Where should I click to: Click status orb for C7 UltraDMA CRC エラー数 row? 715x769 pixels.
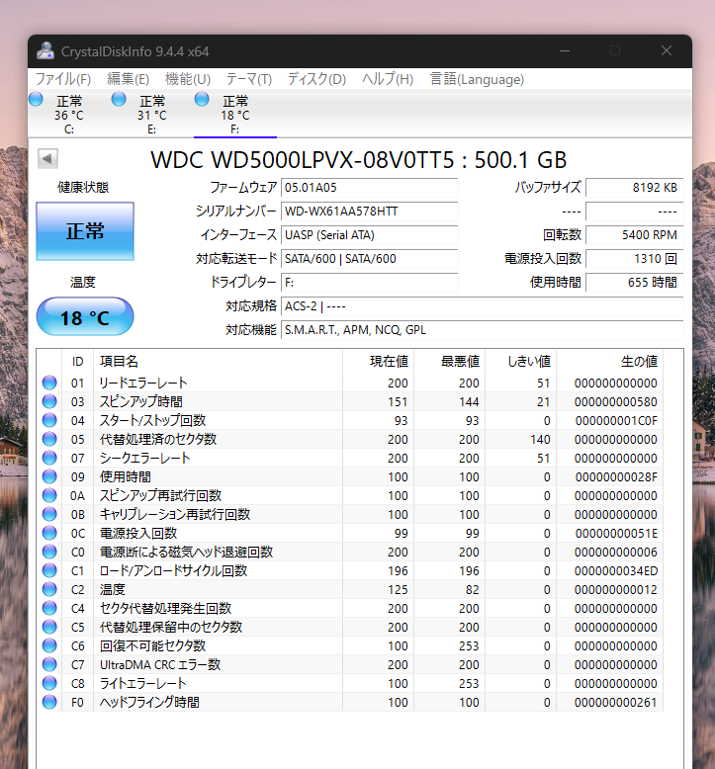pos(49,664)
